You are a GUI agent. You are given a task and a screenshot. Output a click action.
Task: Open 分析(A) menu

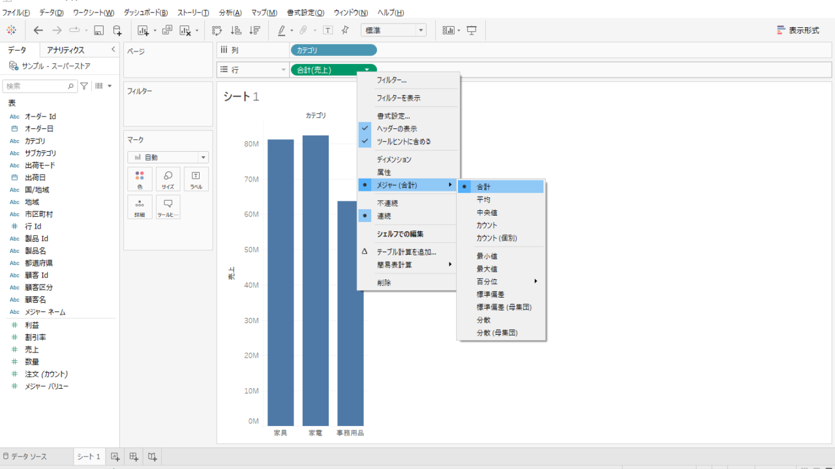tap(230, 12)
